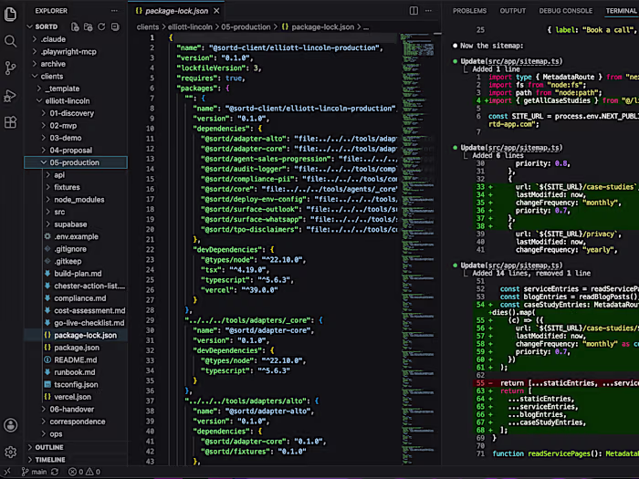This screenshot has height=479, width=639.
Task: Open .env.example file
Action: tap(76, 236)
